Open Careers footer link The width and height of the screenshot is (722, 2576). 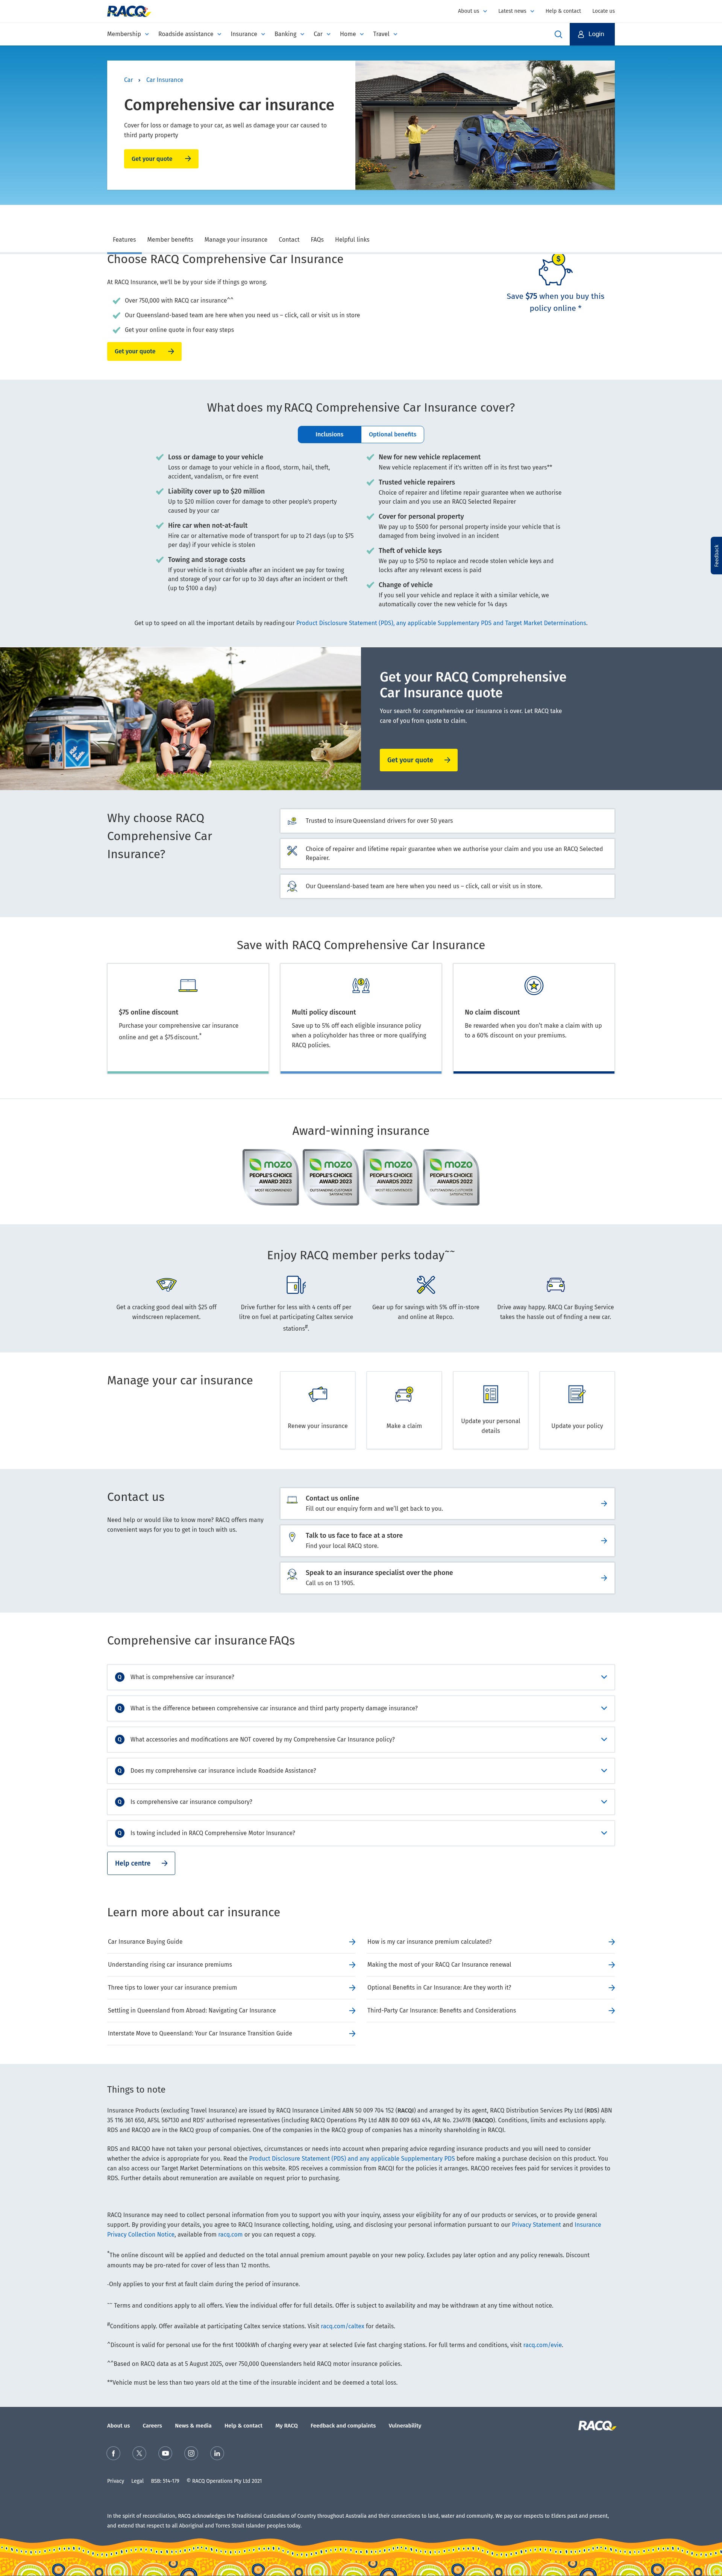152,2426
